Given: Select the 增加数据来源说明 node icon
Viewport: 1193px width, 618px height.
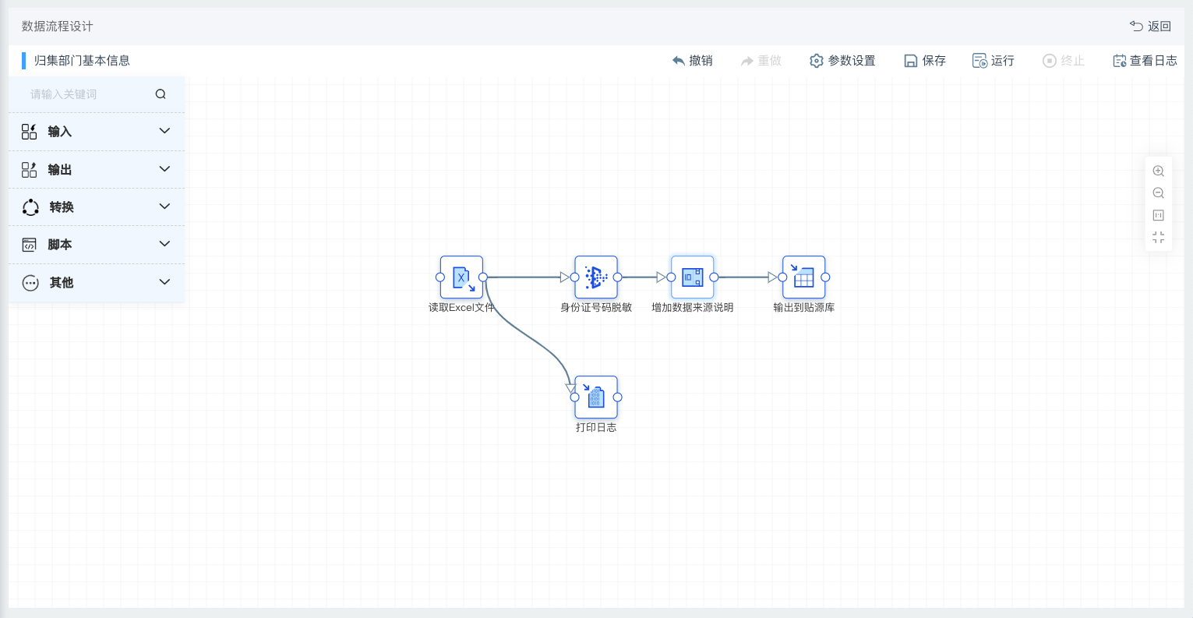Looking at the screenshot, I should [x=692, y=277].
